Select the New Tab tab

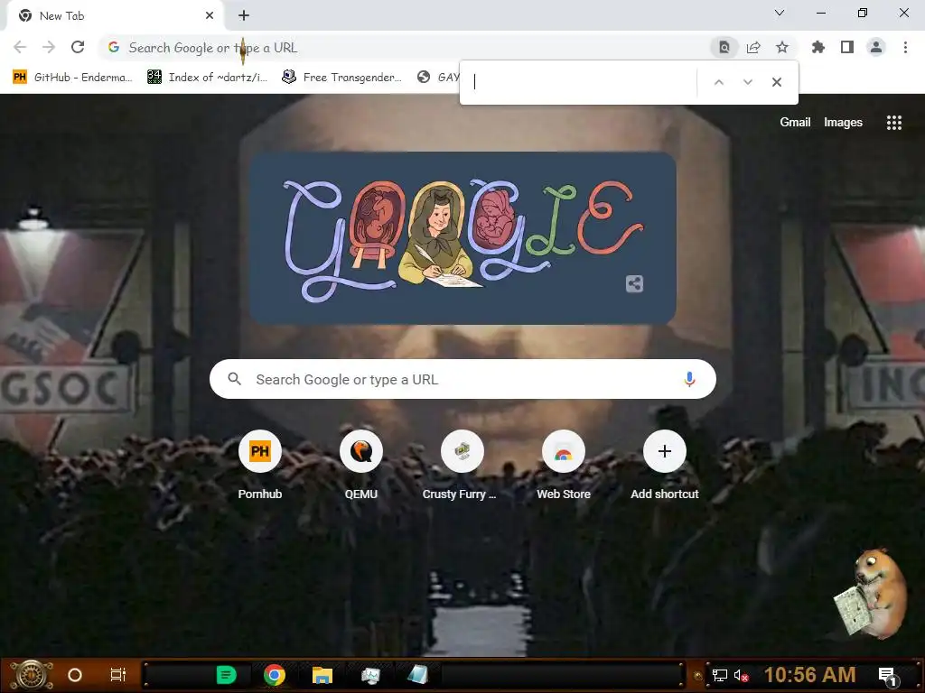pos(115,16)
